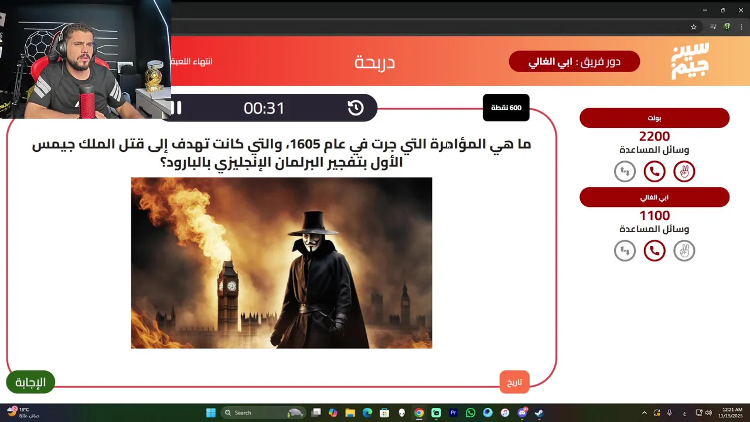The width and height of the screenshot is (750, 422).
Task: Use team ابي الغالي's phone call lifeline
Action: click(654, 251)
